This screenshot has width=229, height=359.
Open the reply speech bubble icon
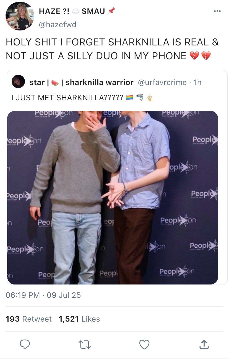point(25,344)
